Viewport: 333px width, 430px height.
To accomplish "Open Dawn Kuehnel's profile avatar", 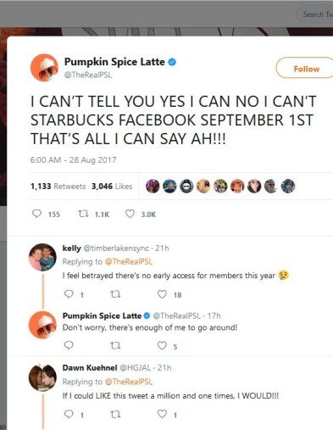I will pos(42,378).
